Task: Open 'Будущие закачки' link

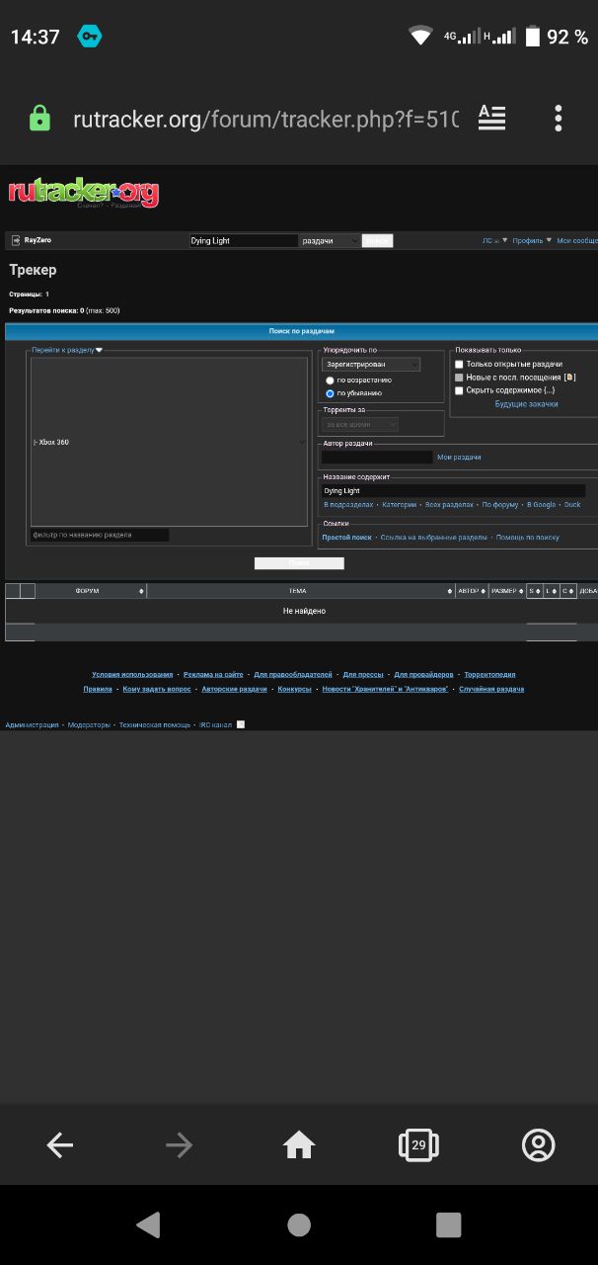Action: [526, 404]
